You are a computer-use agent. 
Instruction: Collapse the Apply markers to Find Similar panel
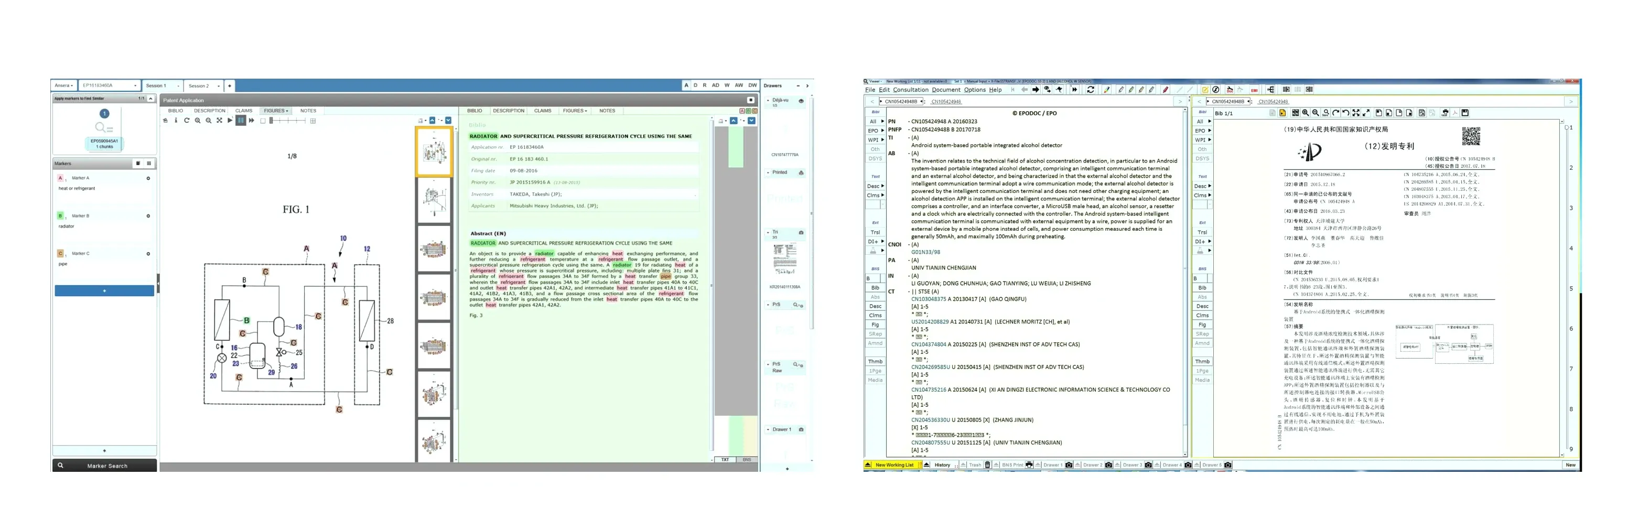pyautogui.click(x=151, y=99)
